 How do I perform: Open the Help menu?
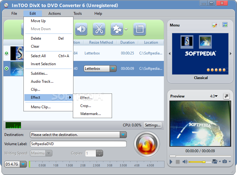pos(98,14)
